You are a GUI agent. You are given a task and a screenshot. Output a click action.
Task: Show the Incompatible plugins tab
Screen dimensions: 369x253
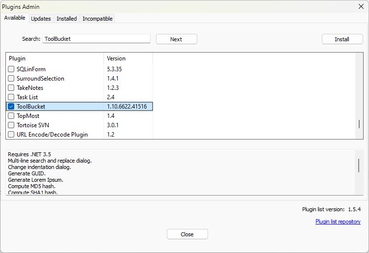click(98, 19)
